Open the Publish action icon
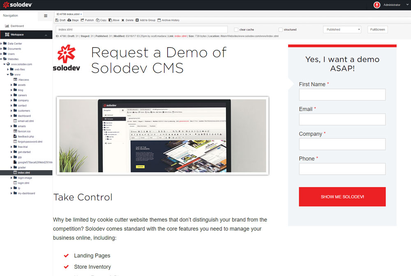Screen dimensions: 411x276 (82, 20)
